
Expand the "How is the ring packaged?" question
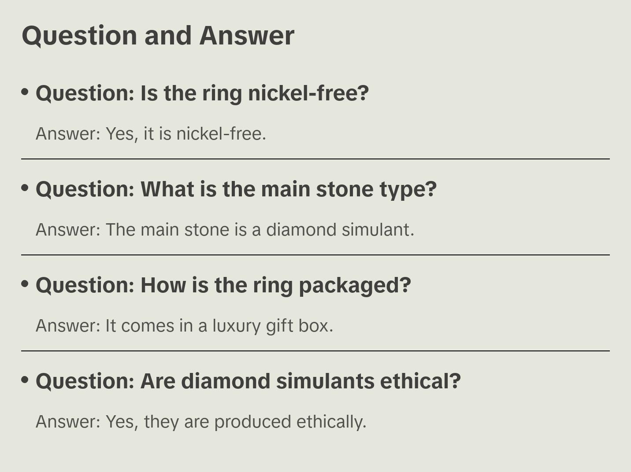tap(223, 285)
